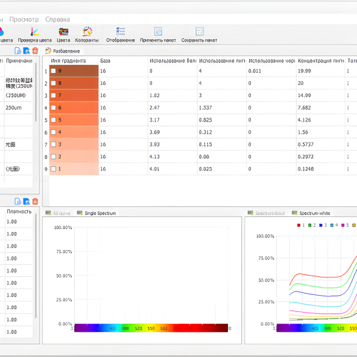Image resolution: width=357 pixels, height=357 pixels.
Task: Enable the checkbox for gradient 6
Action: (54, 108)
